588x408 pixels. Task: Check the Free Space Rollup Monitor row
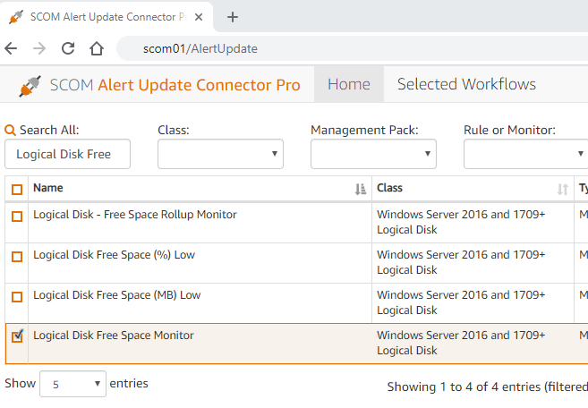pos(17,217)
